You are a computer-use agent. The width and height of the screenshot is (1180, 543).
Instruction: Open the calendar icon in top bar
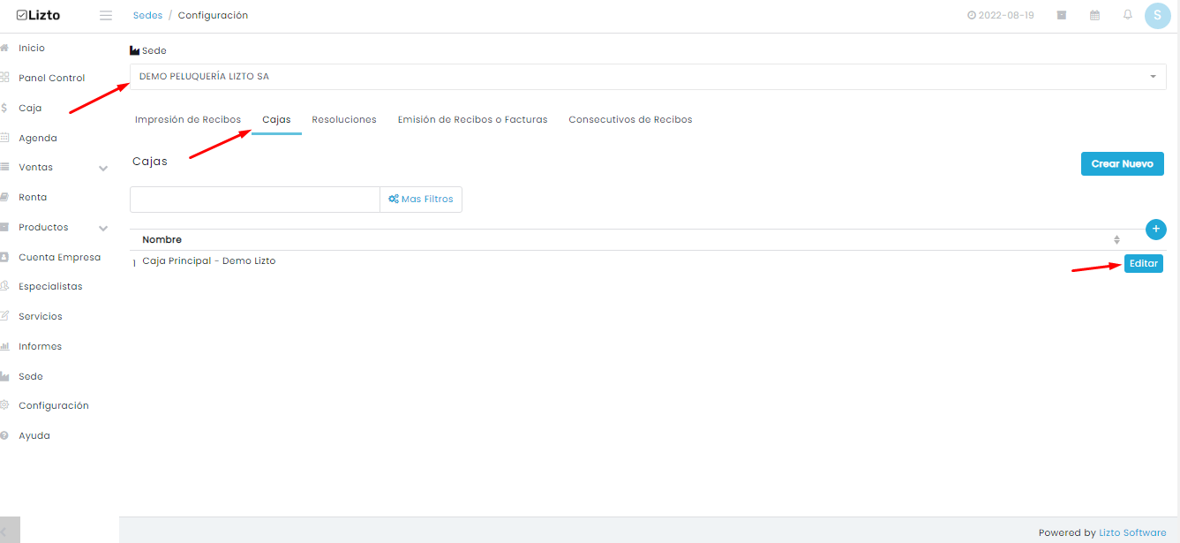pyautogui.click(x=1095, y=15)
